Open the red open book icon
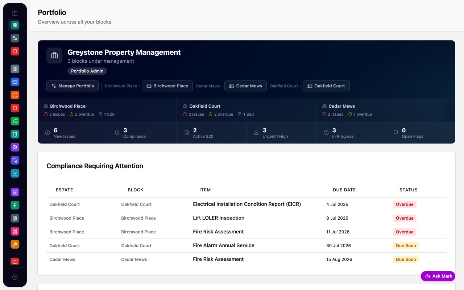Viewport: 464px width, 290px height. (15, 261)
